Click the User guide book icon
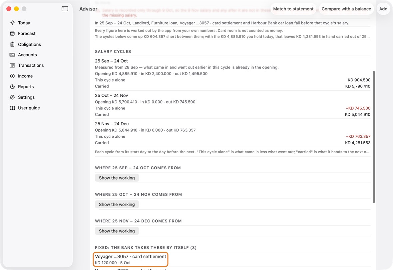Screen dimensions: 393x270 point(12,108)
